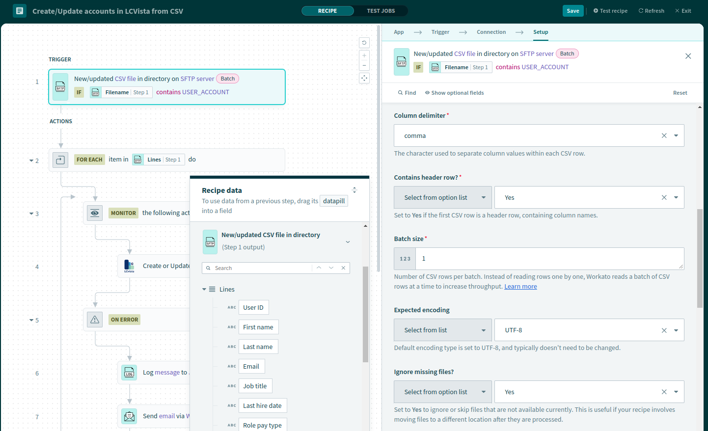
Task: Click the SFTP trigger step icon
Action: click(x=60, y=87)
